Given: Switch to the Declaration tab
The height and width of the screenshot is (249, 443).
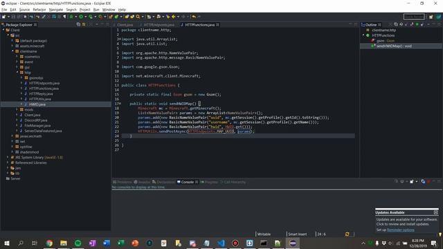Looking at the screenshot, I should coord(163,182).
